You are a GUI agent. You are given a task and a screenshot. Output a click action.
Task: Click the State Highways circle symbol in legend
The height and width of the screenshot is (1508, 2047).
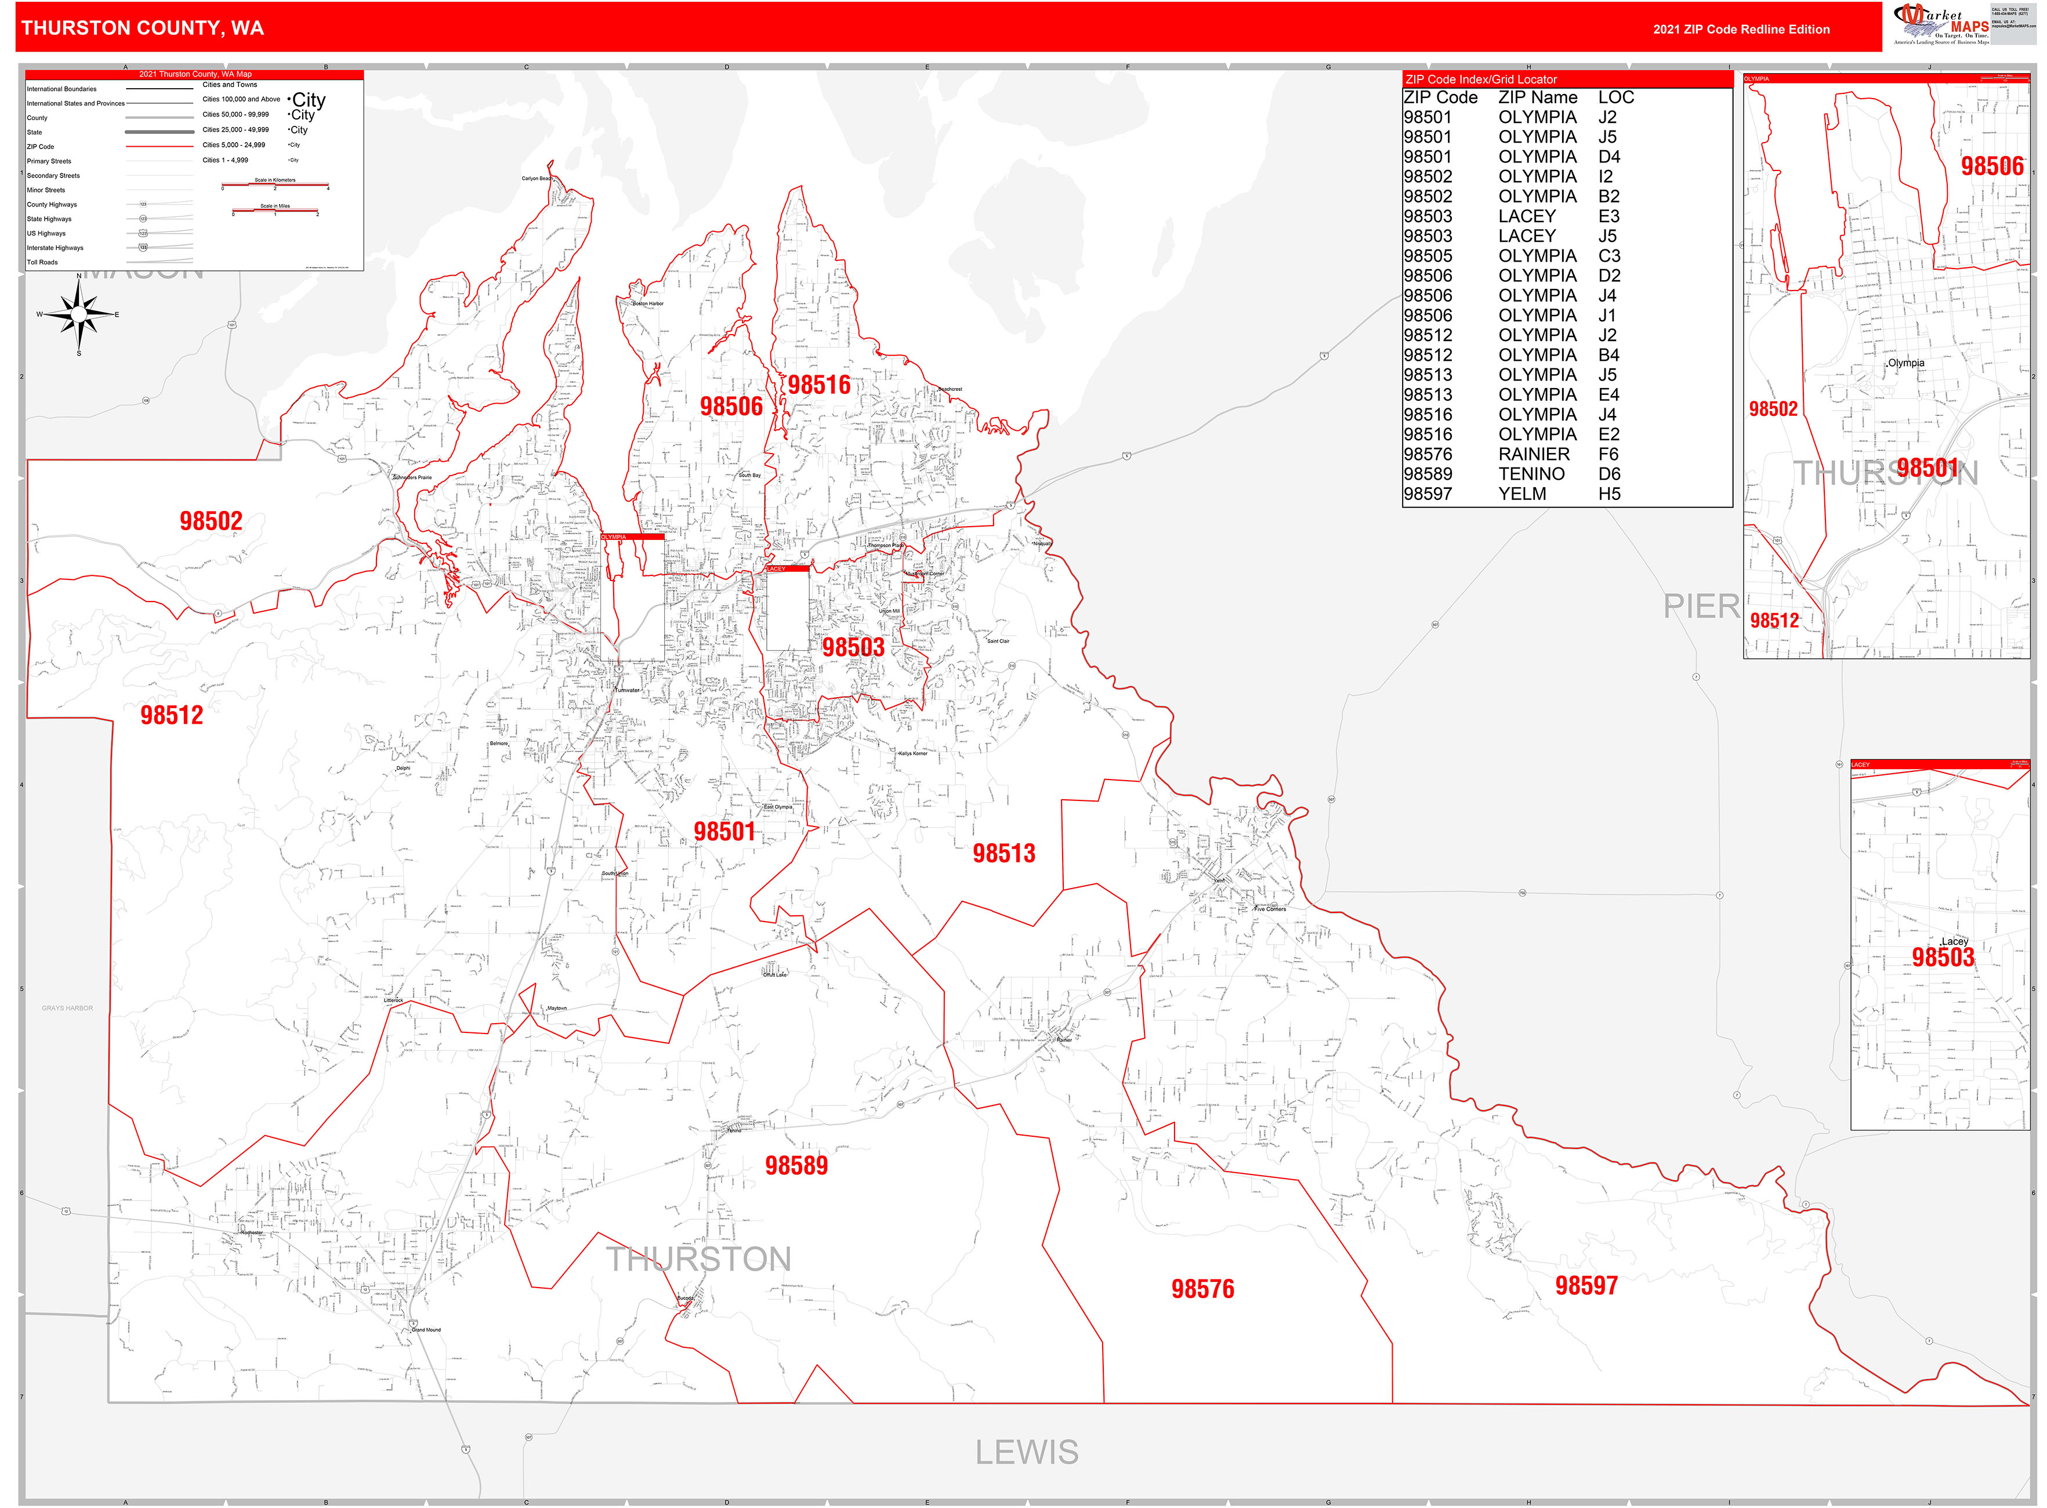coord(143,218)
